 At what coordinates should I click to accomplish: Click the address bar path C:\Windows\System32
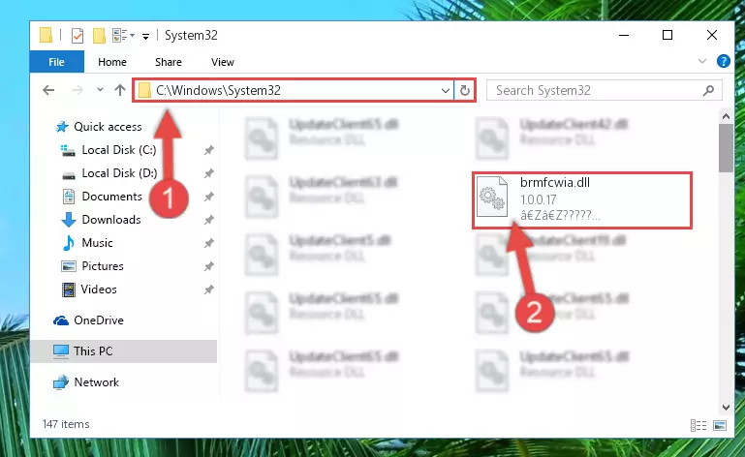[218, 90]
